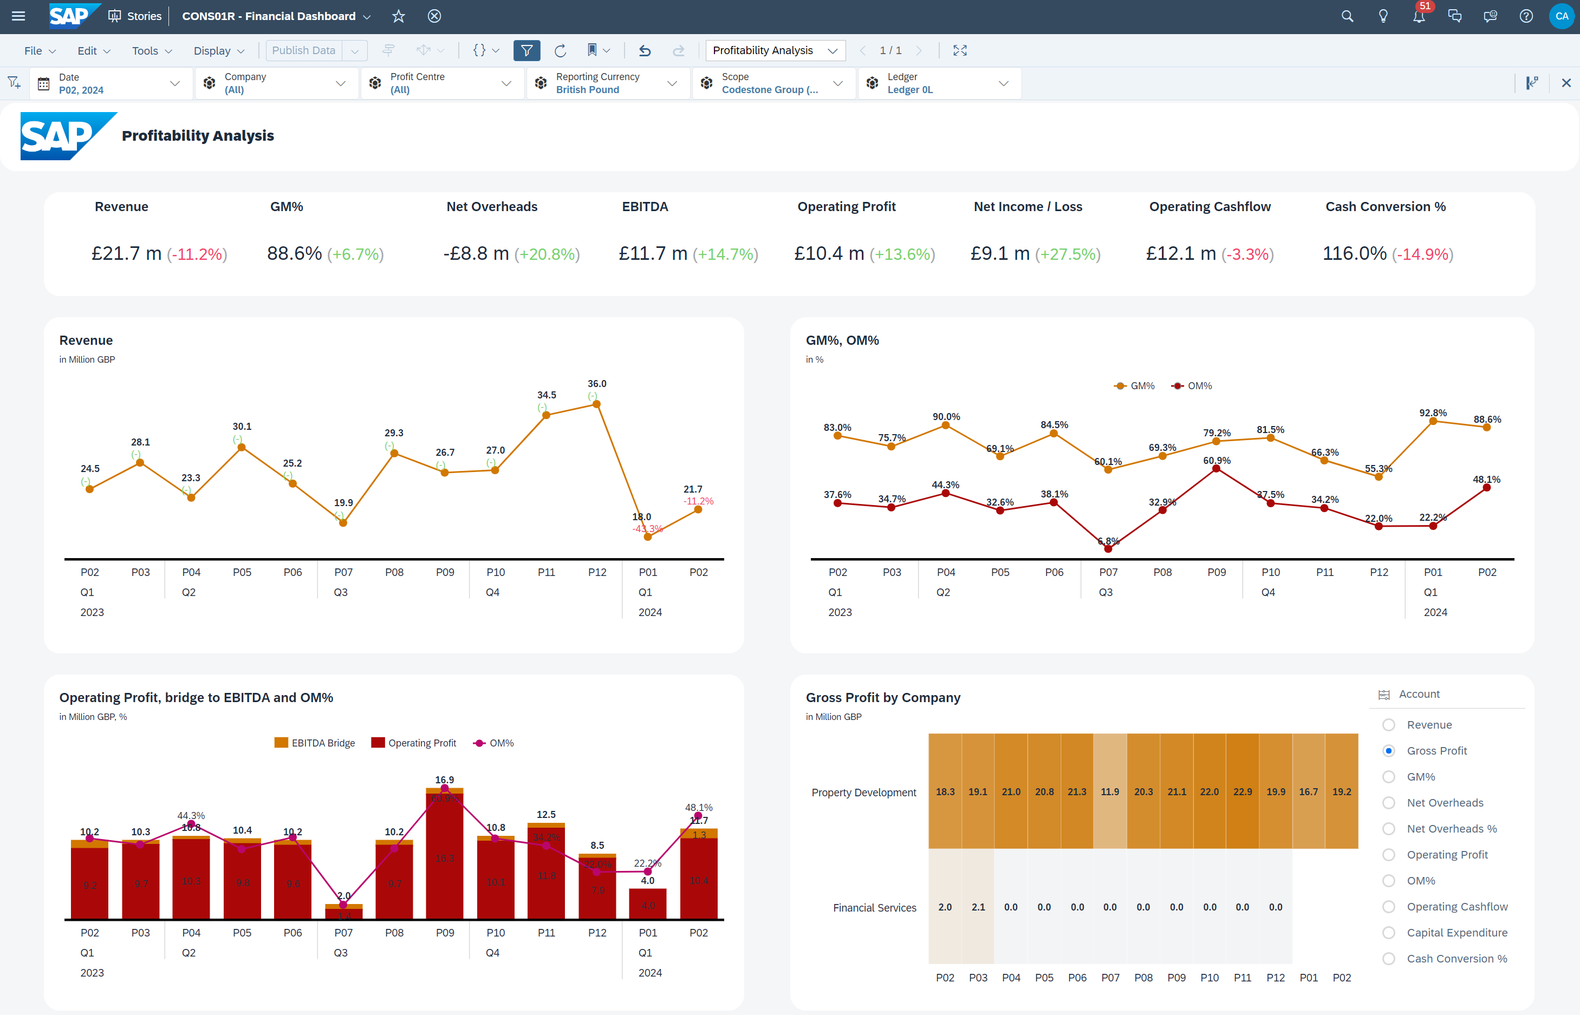Click the curly braces script icon
This screenshot has width=1580, height=1015.
click(479, 50)
